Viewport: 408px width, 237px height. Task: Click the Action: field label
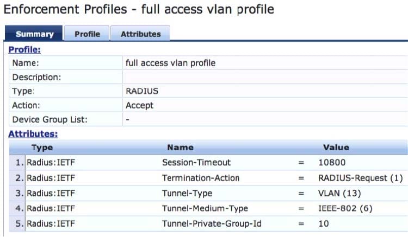(26, 105)
